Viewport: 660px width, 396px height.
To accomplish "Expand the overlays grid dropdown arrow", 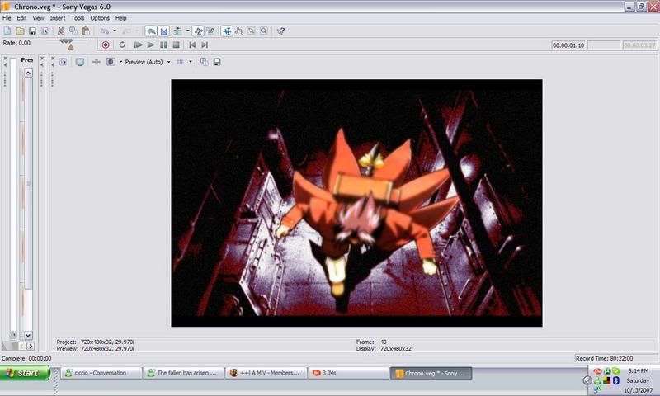I will [x=191, y=62].
